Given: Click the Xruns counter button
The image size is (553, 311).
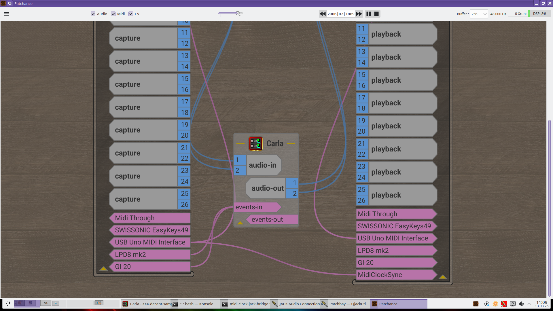Looking at the screenshot, I should point(521,14).
